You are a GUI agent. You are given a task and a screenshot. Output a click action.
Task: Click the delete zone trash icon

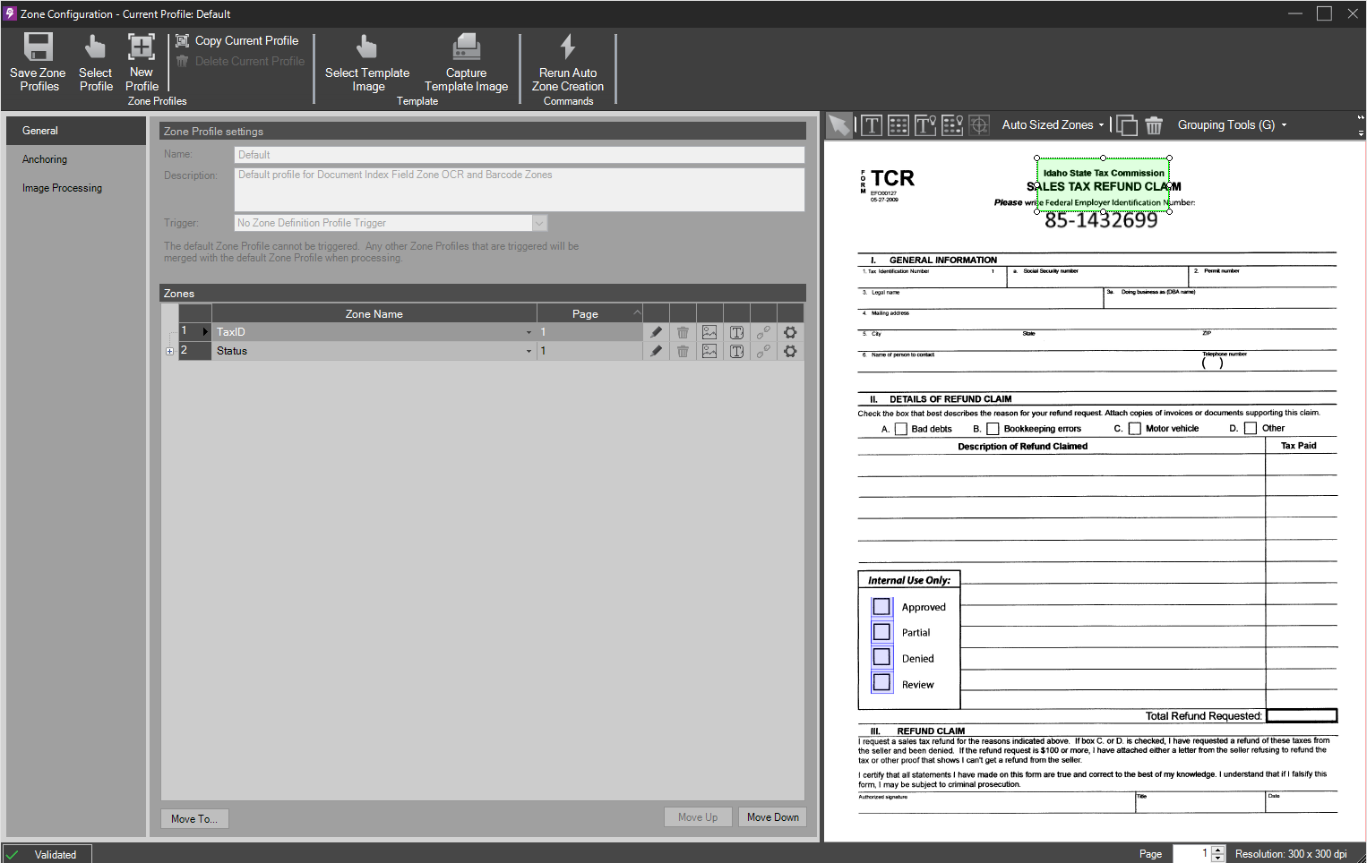coord(1154,125)
